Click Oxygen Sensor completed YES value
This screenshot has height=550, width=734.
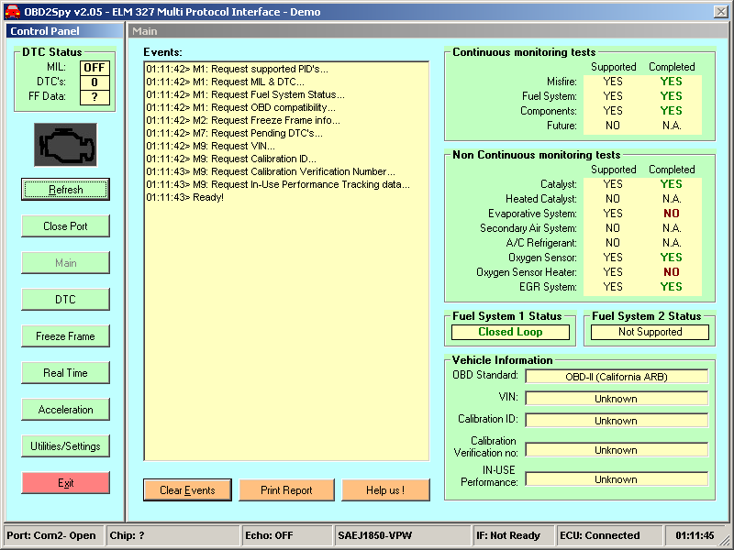(671, 258)
